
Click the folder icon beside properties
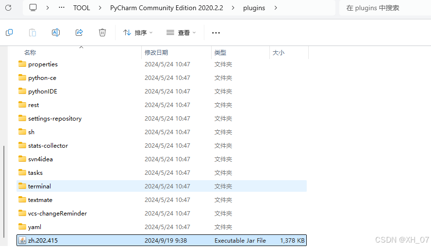coord(22,64)
